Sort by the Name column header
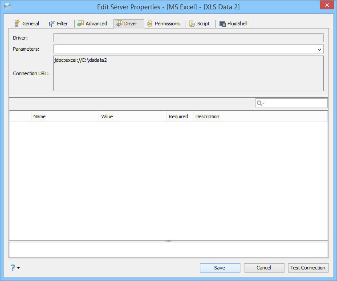This screenshot has width=337, height=281. [65, 116]
